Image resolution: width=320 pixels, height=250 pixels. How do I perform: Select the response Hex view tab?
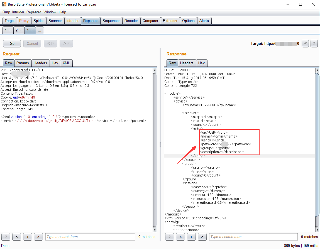[x=201, y=63]
